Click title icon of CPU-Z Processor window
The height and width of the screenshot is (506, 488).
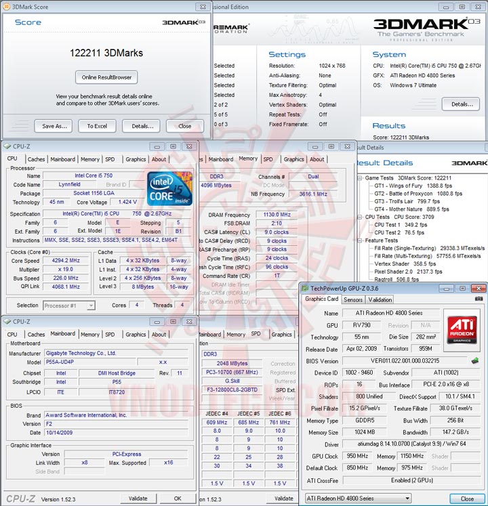click(x=7, y=146)
